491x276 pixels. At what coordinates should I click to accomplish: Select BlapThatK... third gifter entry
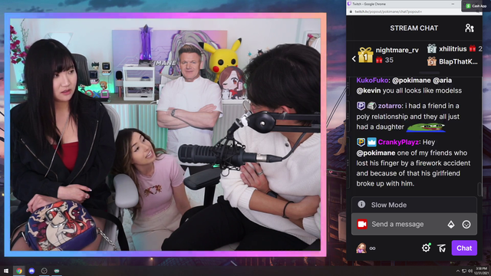coord(453,61)
